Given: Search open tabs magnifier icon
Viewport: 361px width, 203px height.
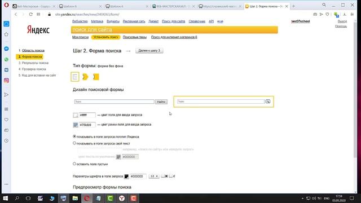Looking at the screenshot, I should pos(324,5).
